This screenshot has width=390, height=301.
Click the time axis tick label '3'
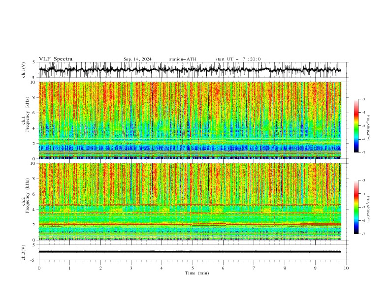131,268
